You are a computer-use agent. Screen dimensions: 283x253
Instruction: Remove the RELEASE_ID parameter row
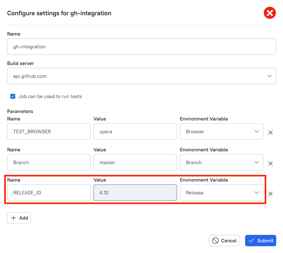pos(270,193)
